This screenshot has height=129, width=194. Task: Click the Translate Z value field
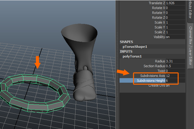tap(175, 3)
